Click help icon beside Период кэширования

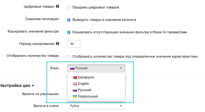(57, 44)
